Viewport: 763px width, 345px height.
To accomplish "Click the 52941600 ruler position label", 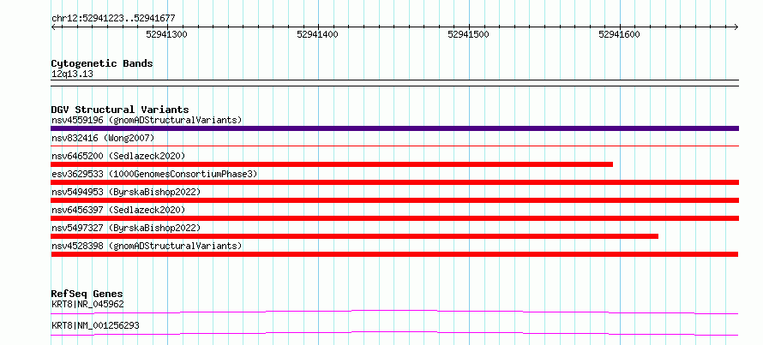I will 619,34.
